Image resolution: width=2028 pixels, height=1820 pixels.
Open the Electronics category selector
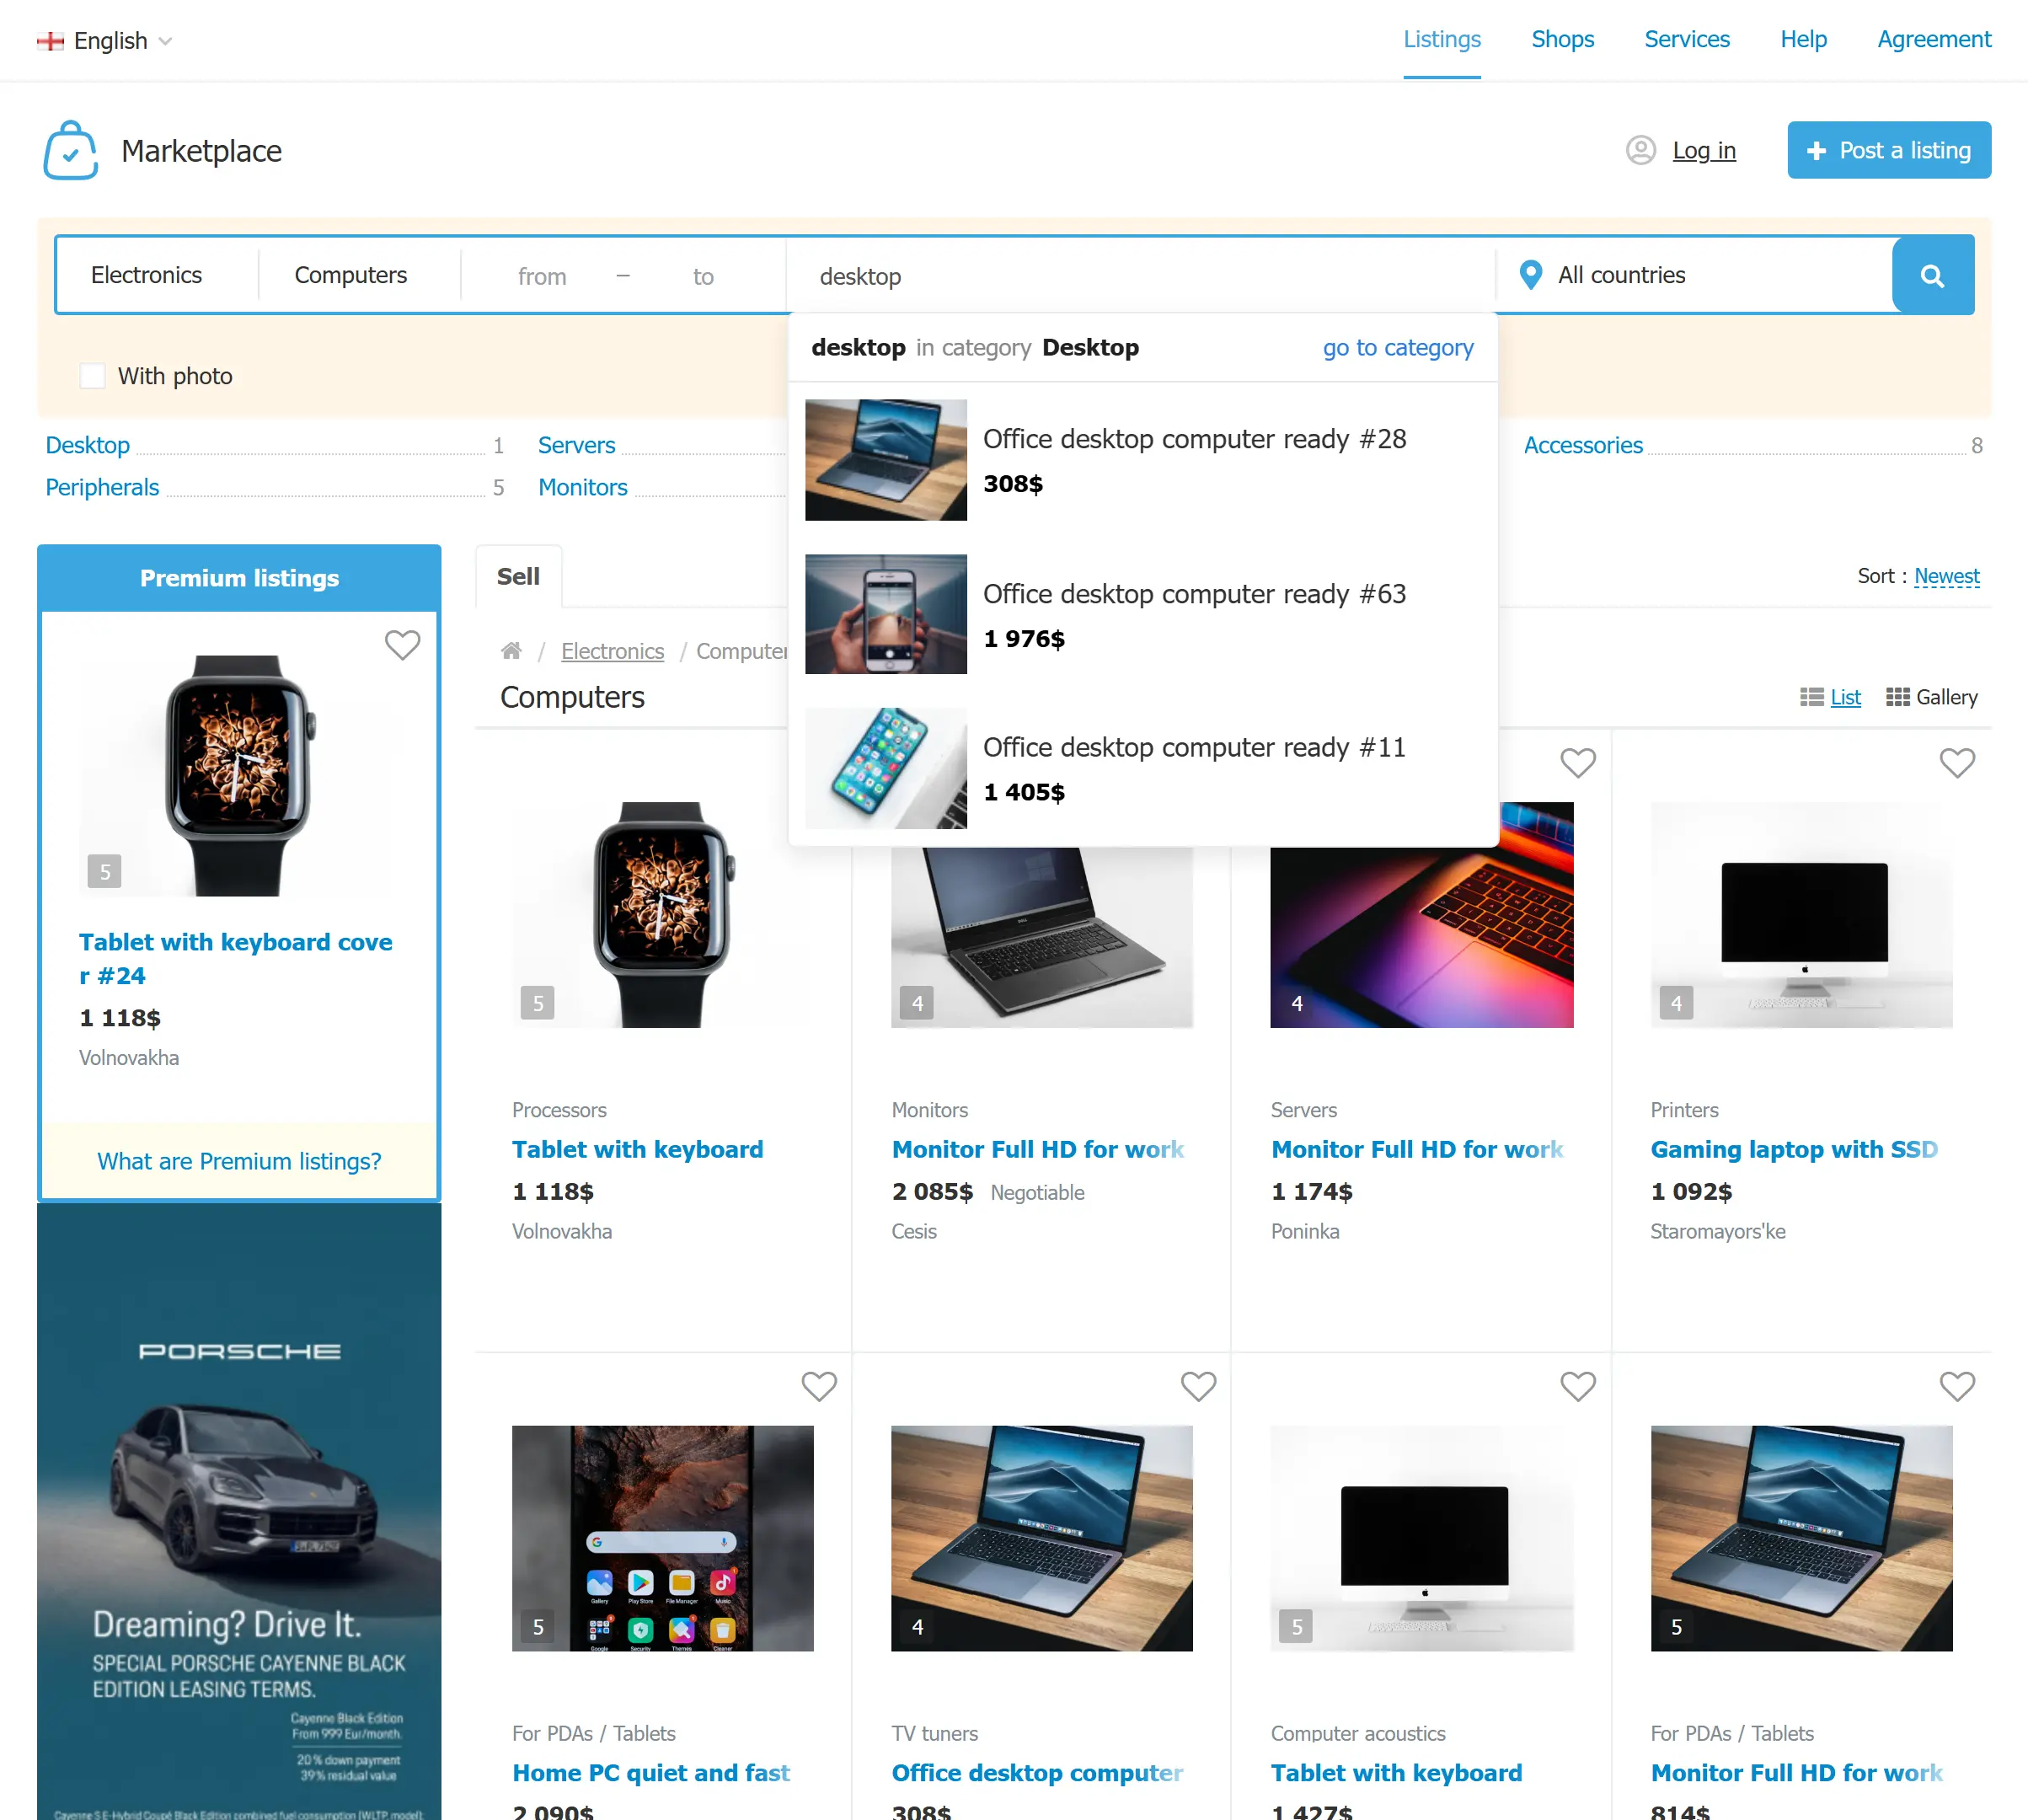[147, 275]
